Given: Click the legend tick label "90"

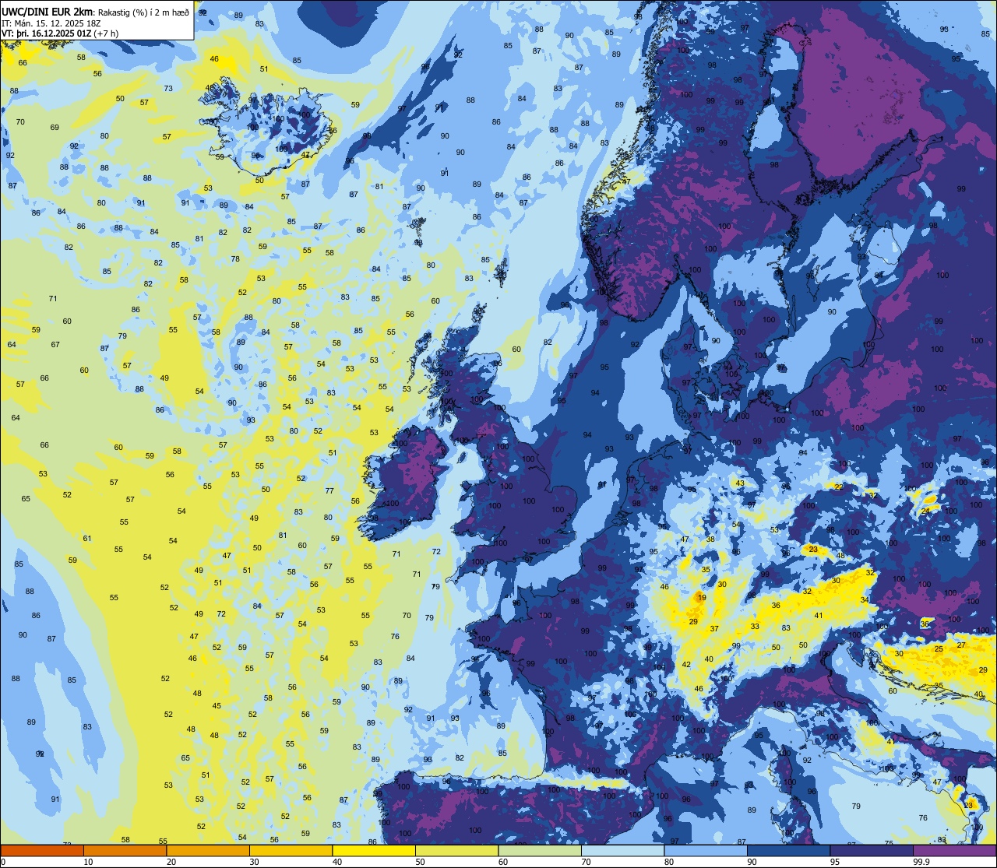Looking at the screenshot, I should [752, 862].
